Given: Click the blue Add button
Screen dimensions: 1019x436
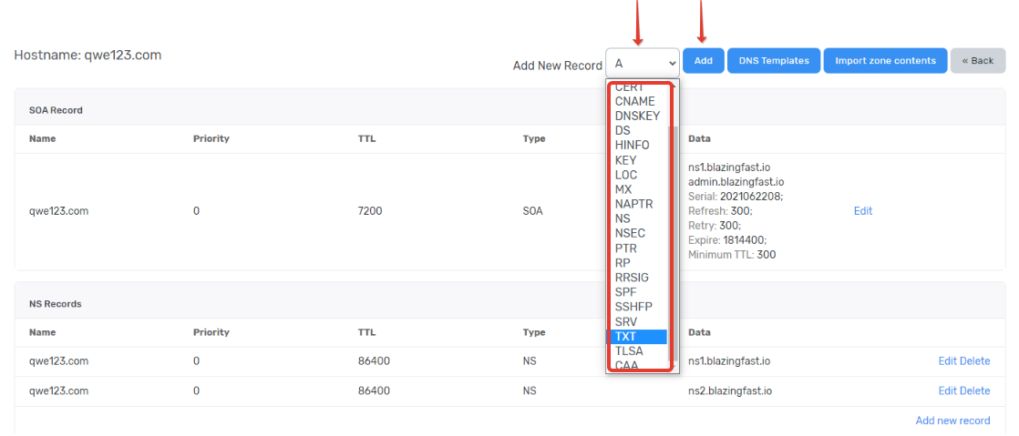Looking at the screenshot, I should (x=703, y=61).
